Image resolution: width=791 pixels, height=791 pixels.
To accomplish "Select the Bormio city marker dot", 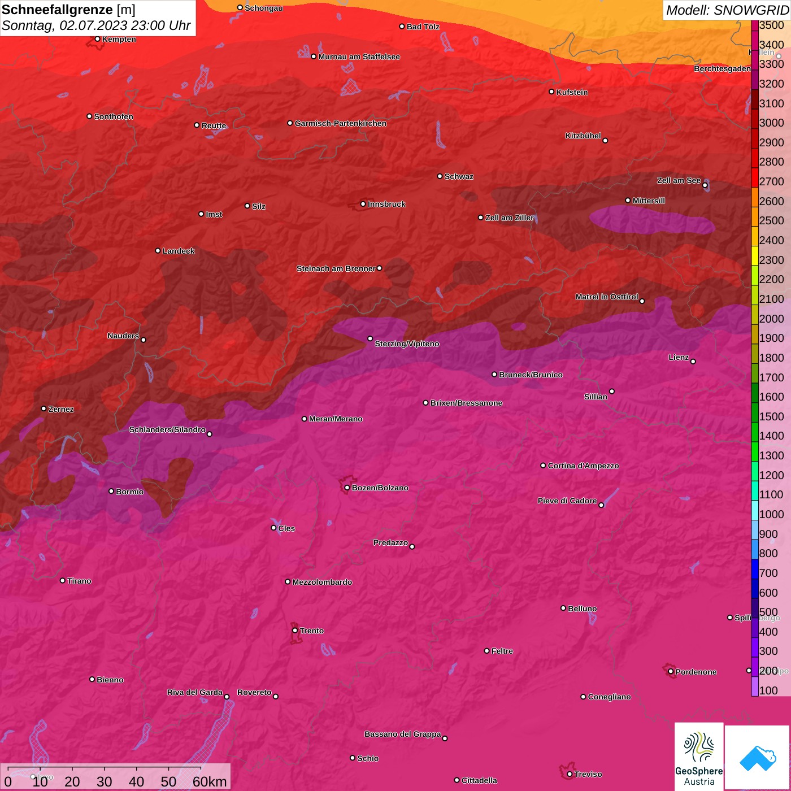I will coord(111,491).
